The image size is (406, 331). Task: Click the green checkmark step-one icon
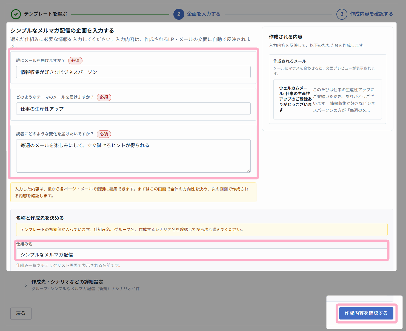coord(16,14)
